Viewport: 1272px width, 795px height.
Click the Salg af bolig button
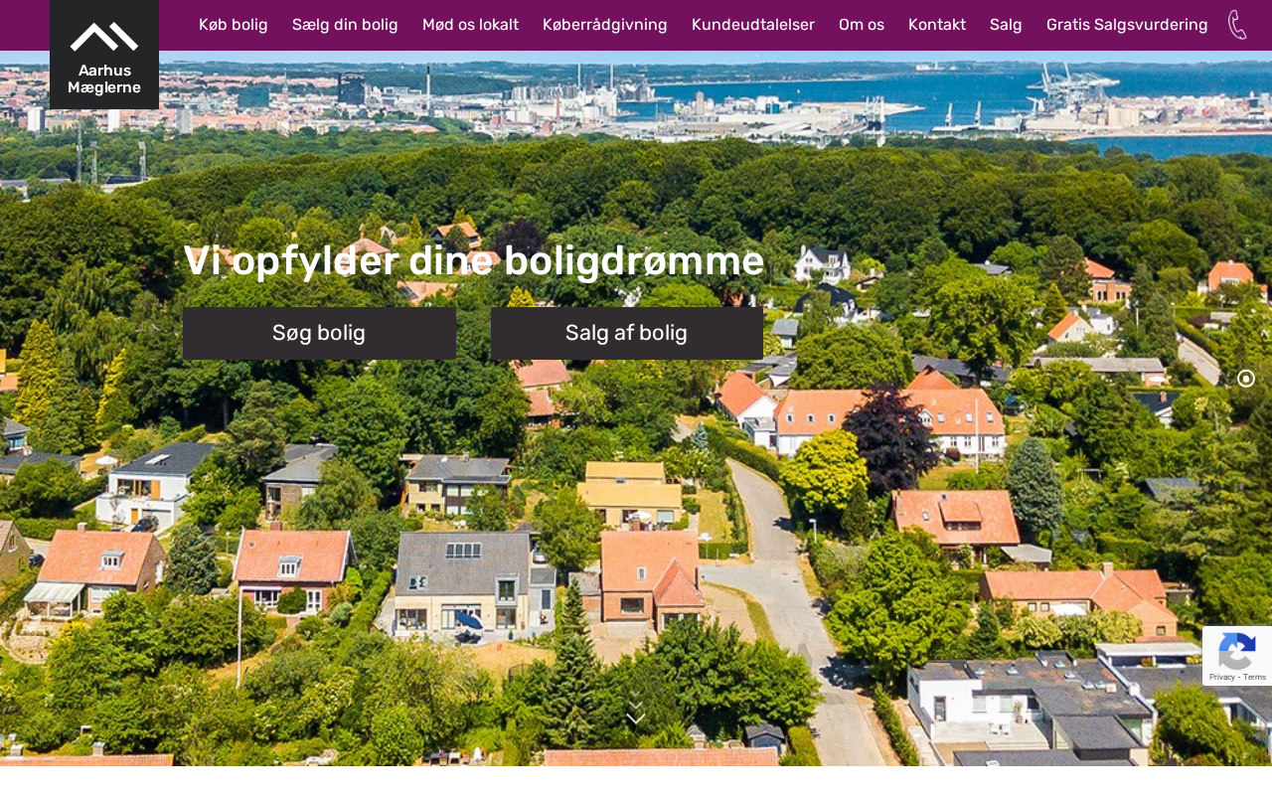[x=627, y=333]
